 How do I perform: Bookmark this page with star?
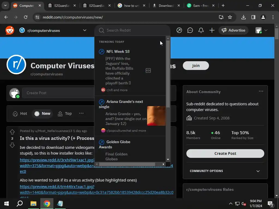tap(230, 17)
